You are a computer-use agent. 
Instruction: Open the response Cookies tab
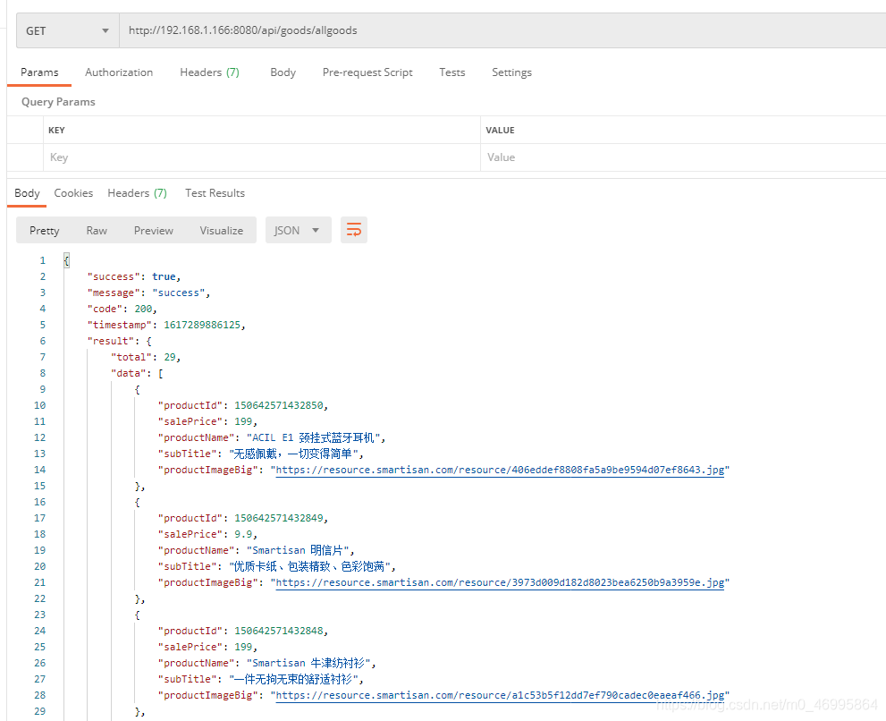click(x=73, y=193)
